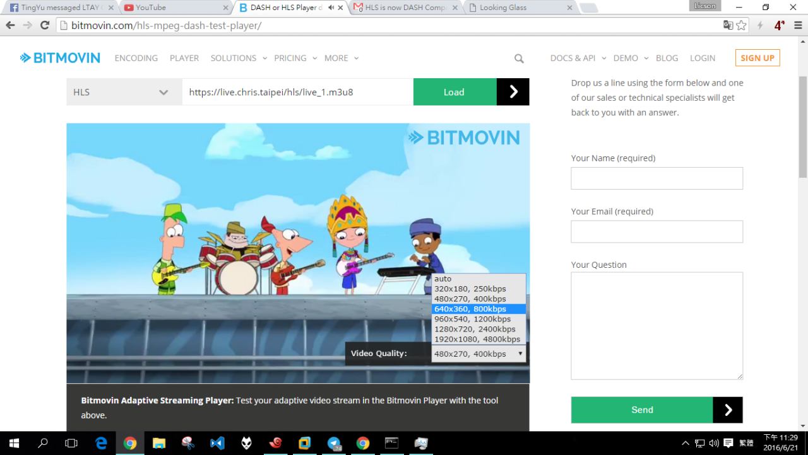808x455 pixels.
Task: Expand the DOCS & API dropdown menu
Action: click(x=578, y=58)
